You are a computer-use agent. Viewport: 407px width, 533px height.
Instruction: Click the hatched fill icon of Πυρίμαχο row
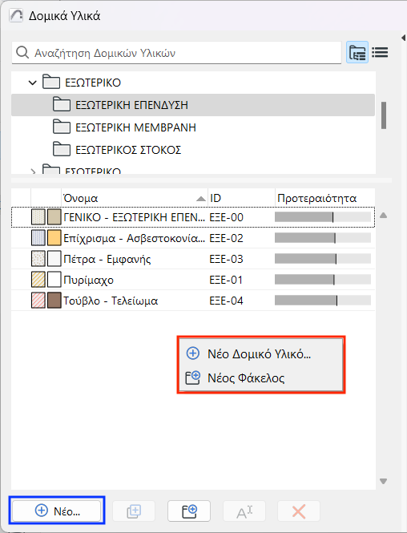tap(38, 280)
